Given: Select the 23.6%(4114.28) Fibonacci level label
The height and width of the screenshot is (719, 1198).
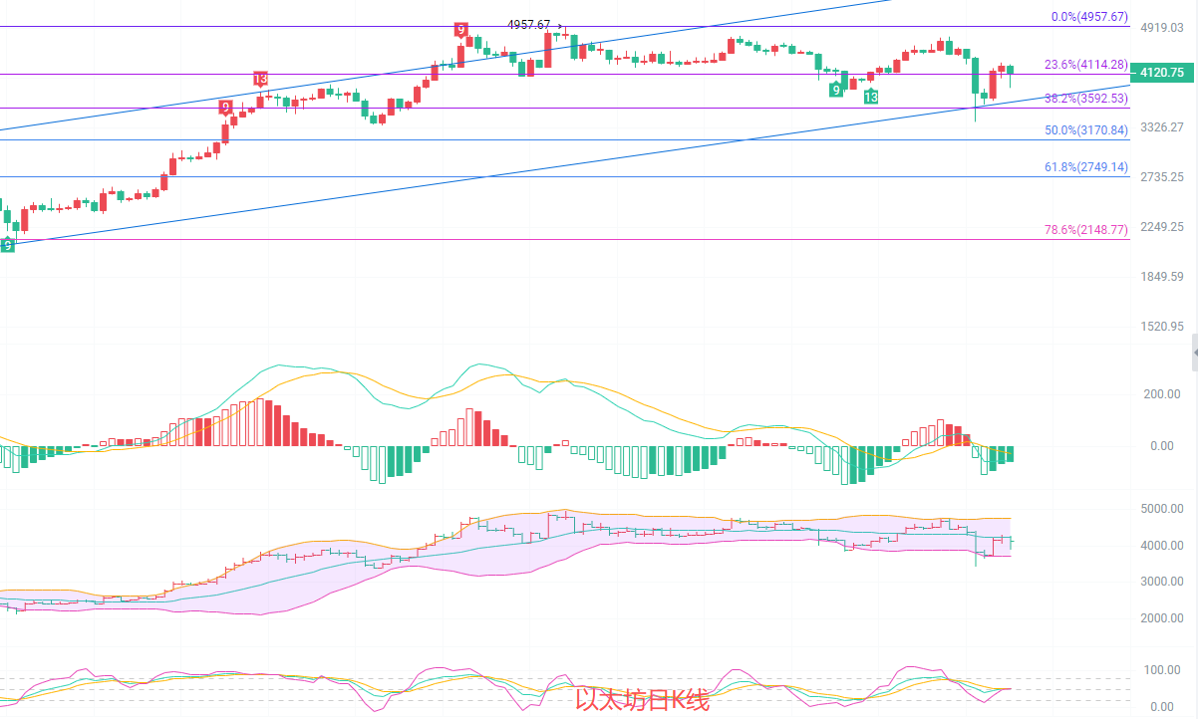Looking at the screenshot, I should pos(1086,65).
